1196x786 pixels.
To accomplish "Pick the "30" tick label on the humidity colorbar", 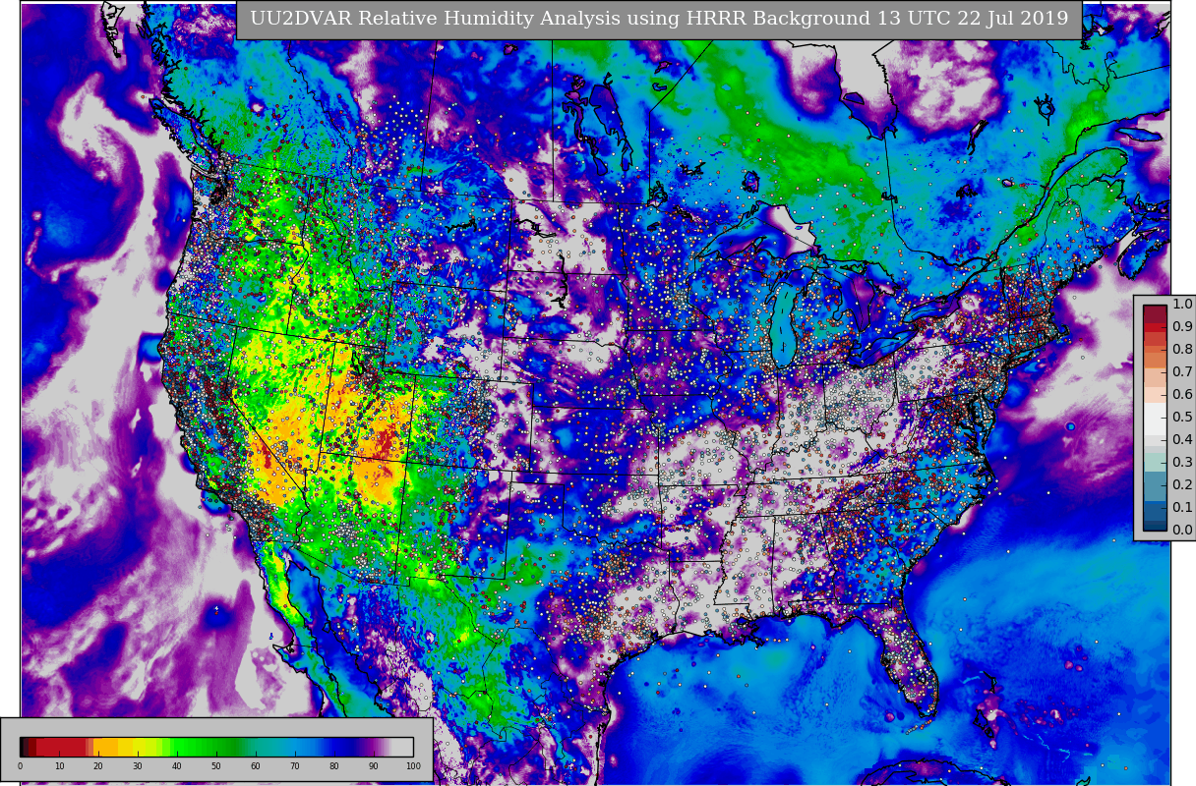I will click(x=138, y=766).
